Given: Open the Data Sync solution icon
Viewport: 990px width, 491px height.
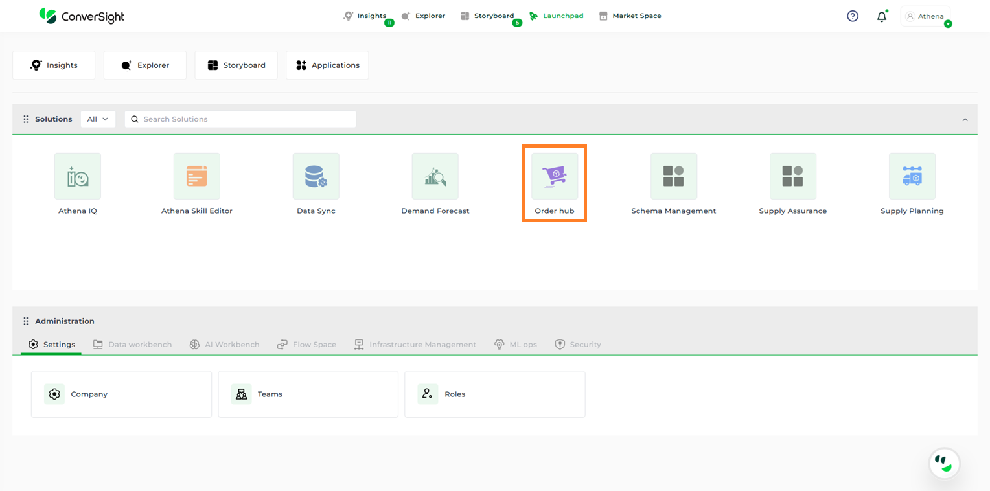Looking at the screenshot, I should 316,176.
